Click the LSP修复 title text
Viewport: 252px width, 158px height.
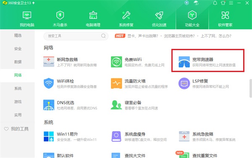coord(200,81)
